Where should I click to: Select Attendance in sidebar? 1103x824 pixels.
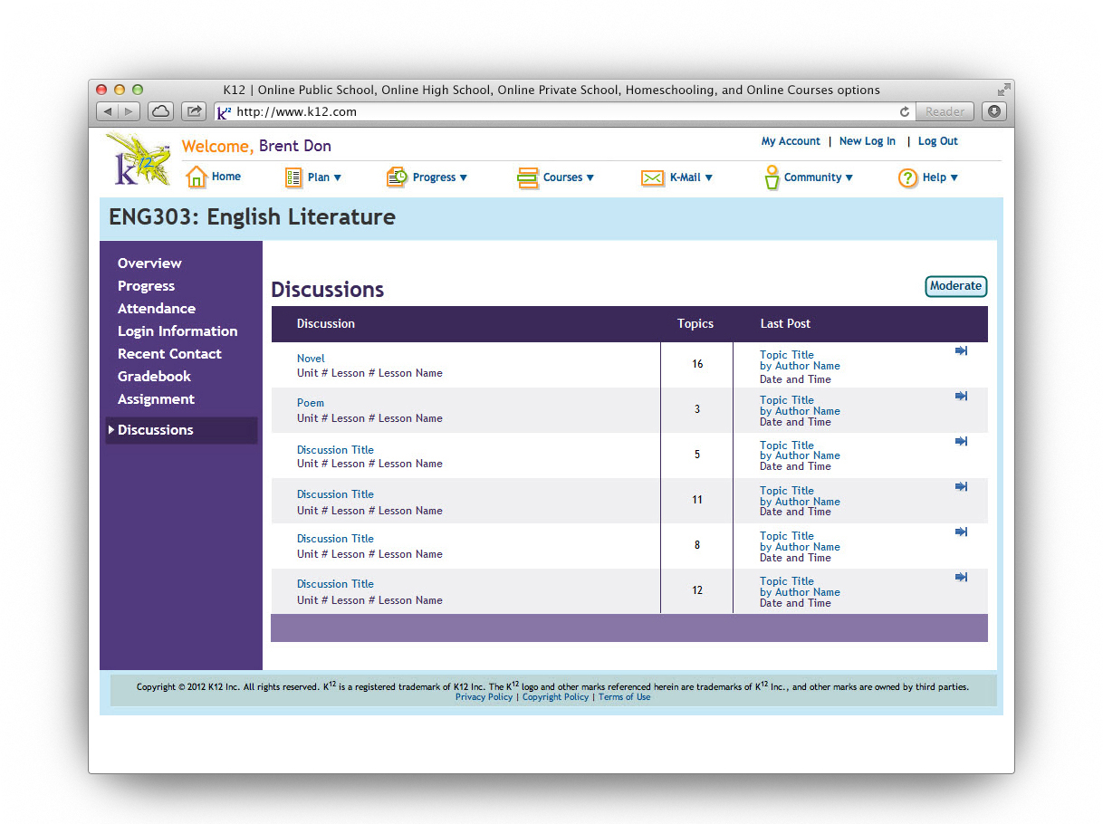click(157, 309)
